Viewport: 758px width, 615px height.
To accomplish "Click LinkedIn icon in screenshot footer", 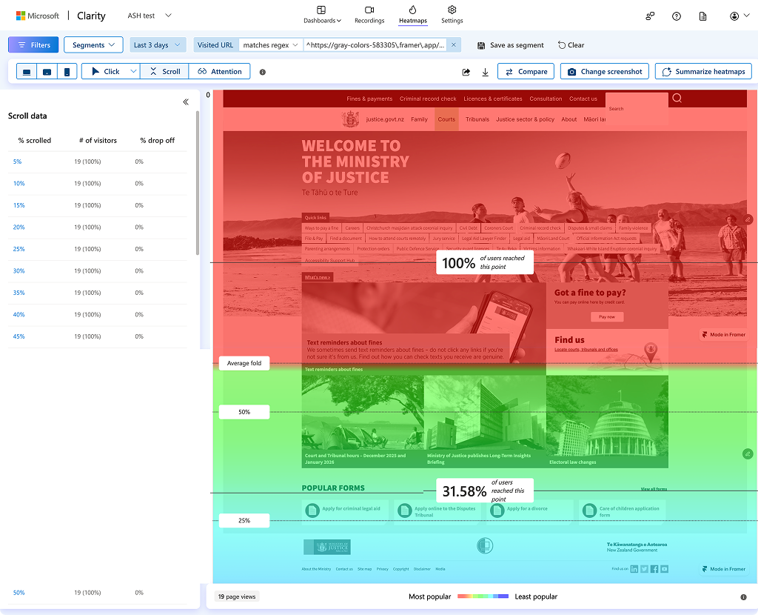I will pyautogui.click(x=634, y=569).
